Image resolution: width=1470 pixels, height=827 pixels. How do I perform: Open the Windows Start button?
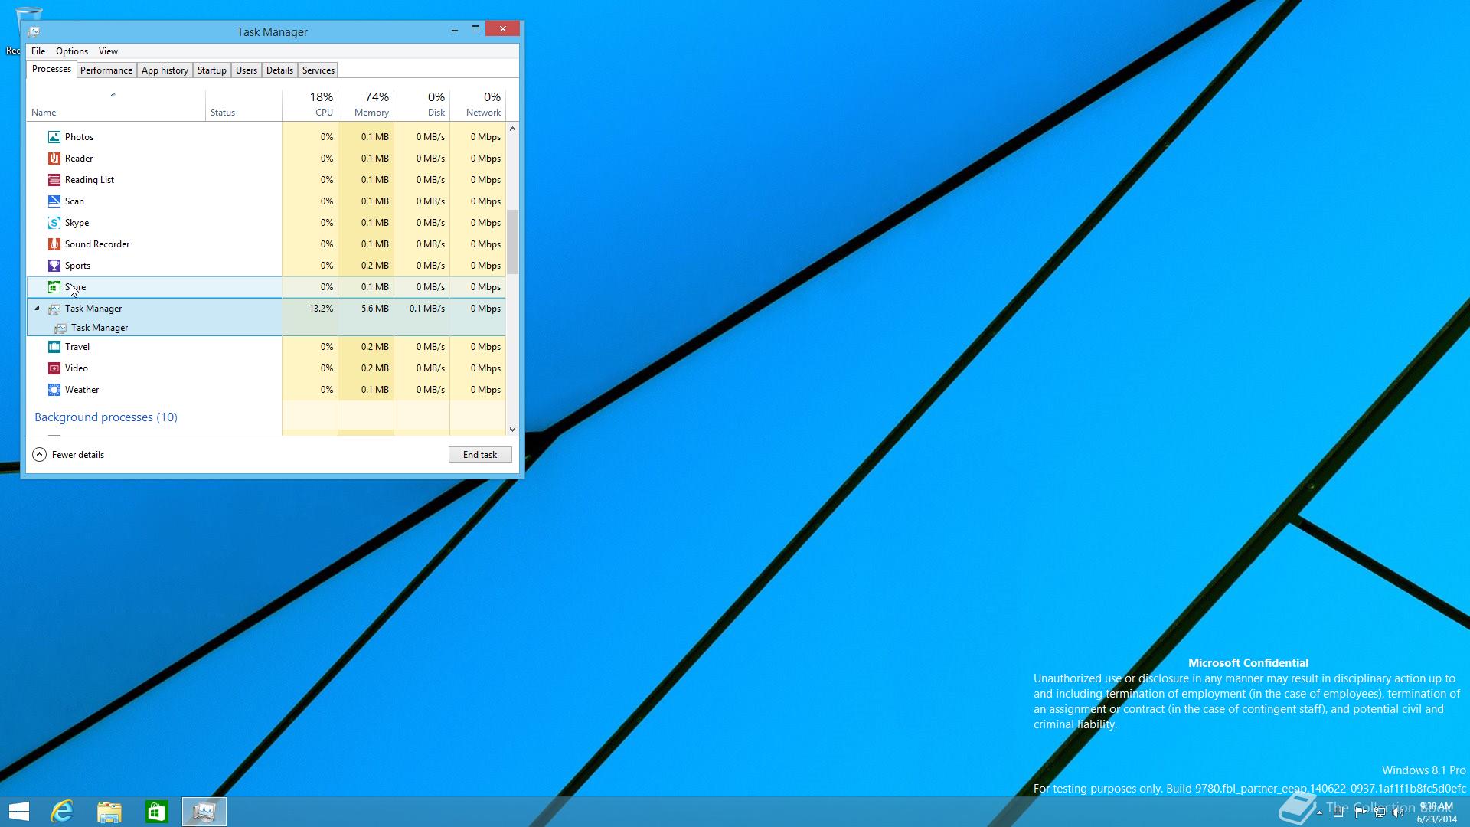point(19,812)
